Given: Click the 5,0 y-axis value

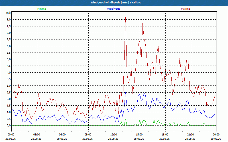Looking at the screenshot, I should pyautogui.click(x=9, y=59).
